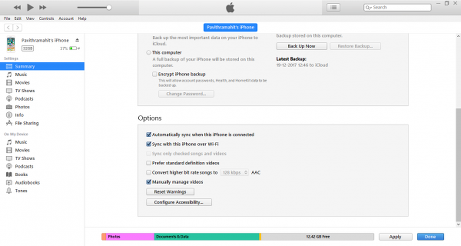Open Audiobooks under On My Device
The image size is (461, 246).
27,182
